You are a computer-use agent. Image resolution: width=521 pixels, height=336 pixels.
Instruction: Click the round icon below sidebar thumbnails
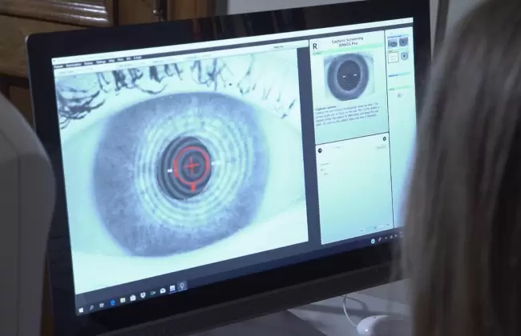coord(399,95)
